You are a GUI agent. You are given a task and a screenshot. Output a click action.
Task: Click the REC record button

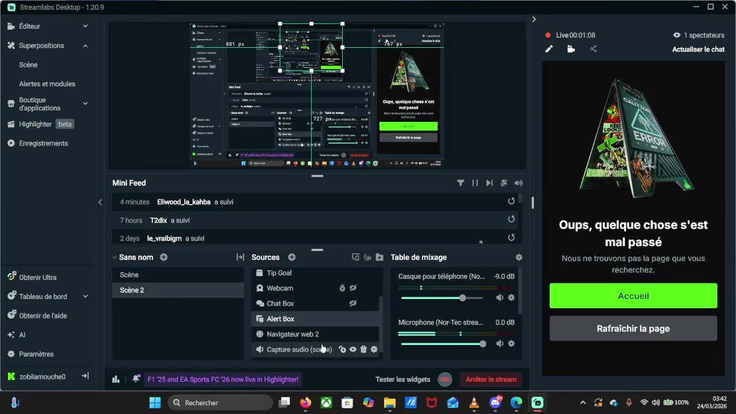(444, 379)
